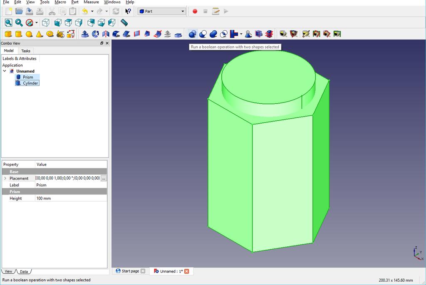Open the View menu
The width and height of the screenshot is (426, 285).
tap(30, 2)
